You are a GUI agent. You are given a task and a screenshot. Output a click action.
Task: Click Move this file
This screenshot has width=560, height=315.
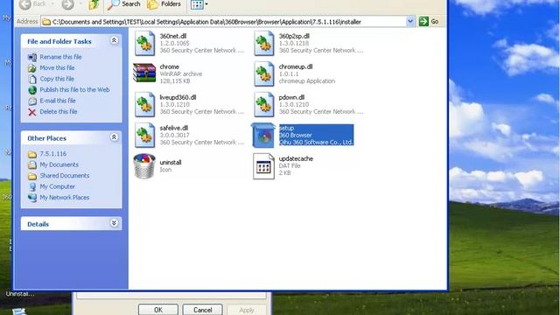pos(57,68)
